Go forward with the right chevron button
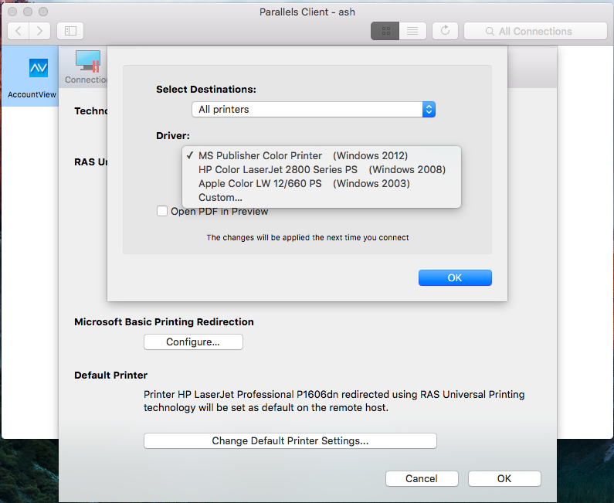The height and width of the screenshot is (503, 614). point(39,31)
